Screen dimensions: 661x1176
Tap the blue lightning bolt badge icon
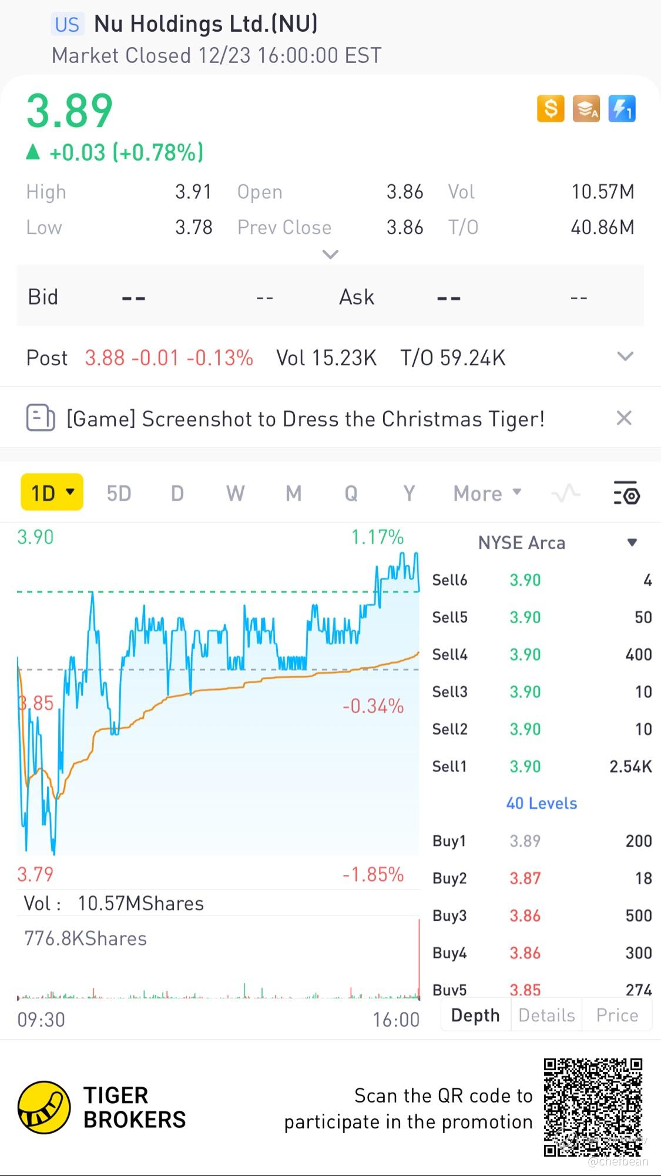[x=622, y=109]
